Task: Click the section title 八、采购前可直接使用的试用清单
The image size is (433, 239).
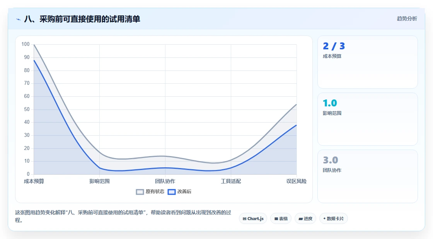Action: tap(82, 19)
